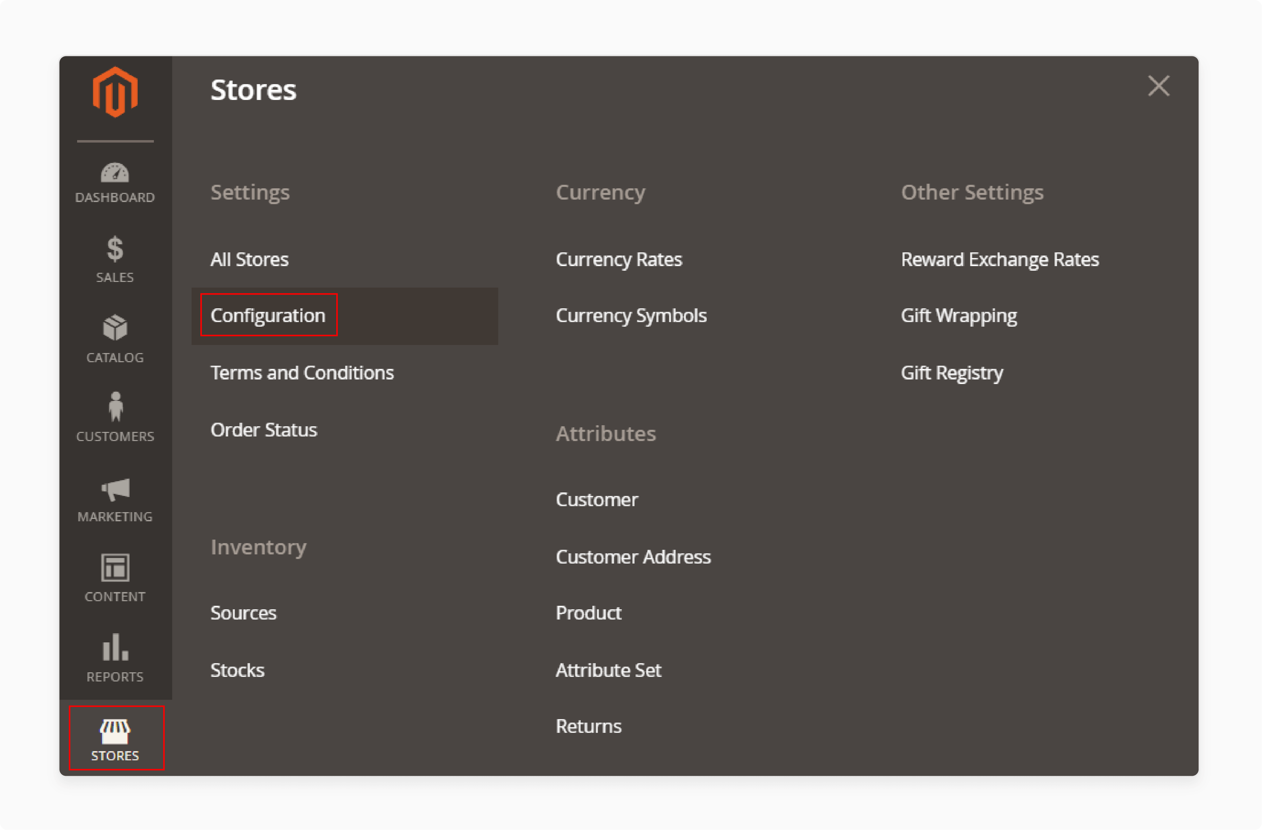The height and width of the screenshot is (830, 1262).
Task: Close the Stores menu panel
Action: coord(1158,86)
